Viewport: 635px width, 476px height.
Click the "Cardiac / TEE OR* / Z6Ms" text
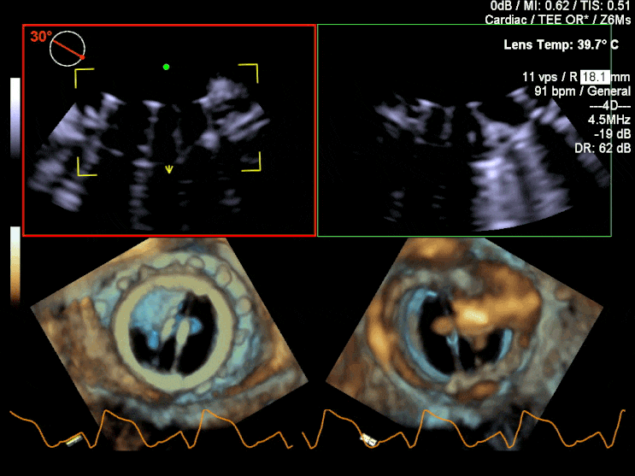pos(557,20)
